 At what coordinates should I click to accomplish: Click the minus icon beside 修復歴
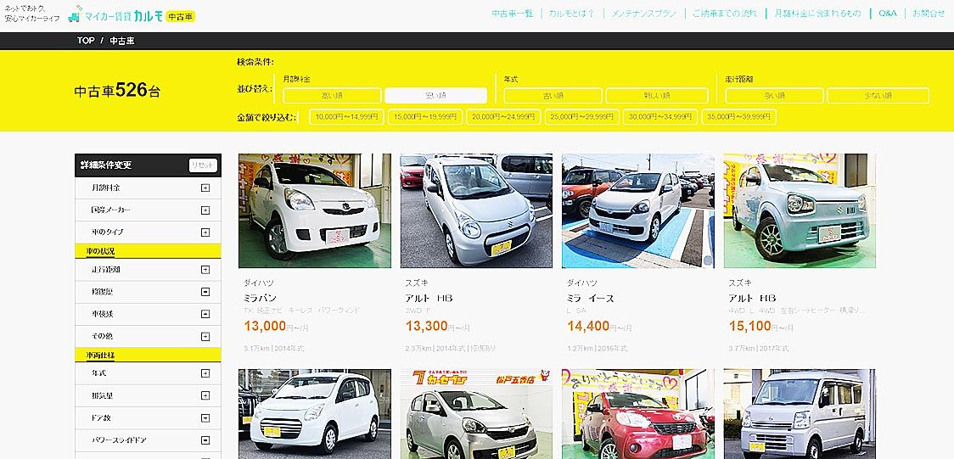[x=205, y=292]
